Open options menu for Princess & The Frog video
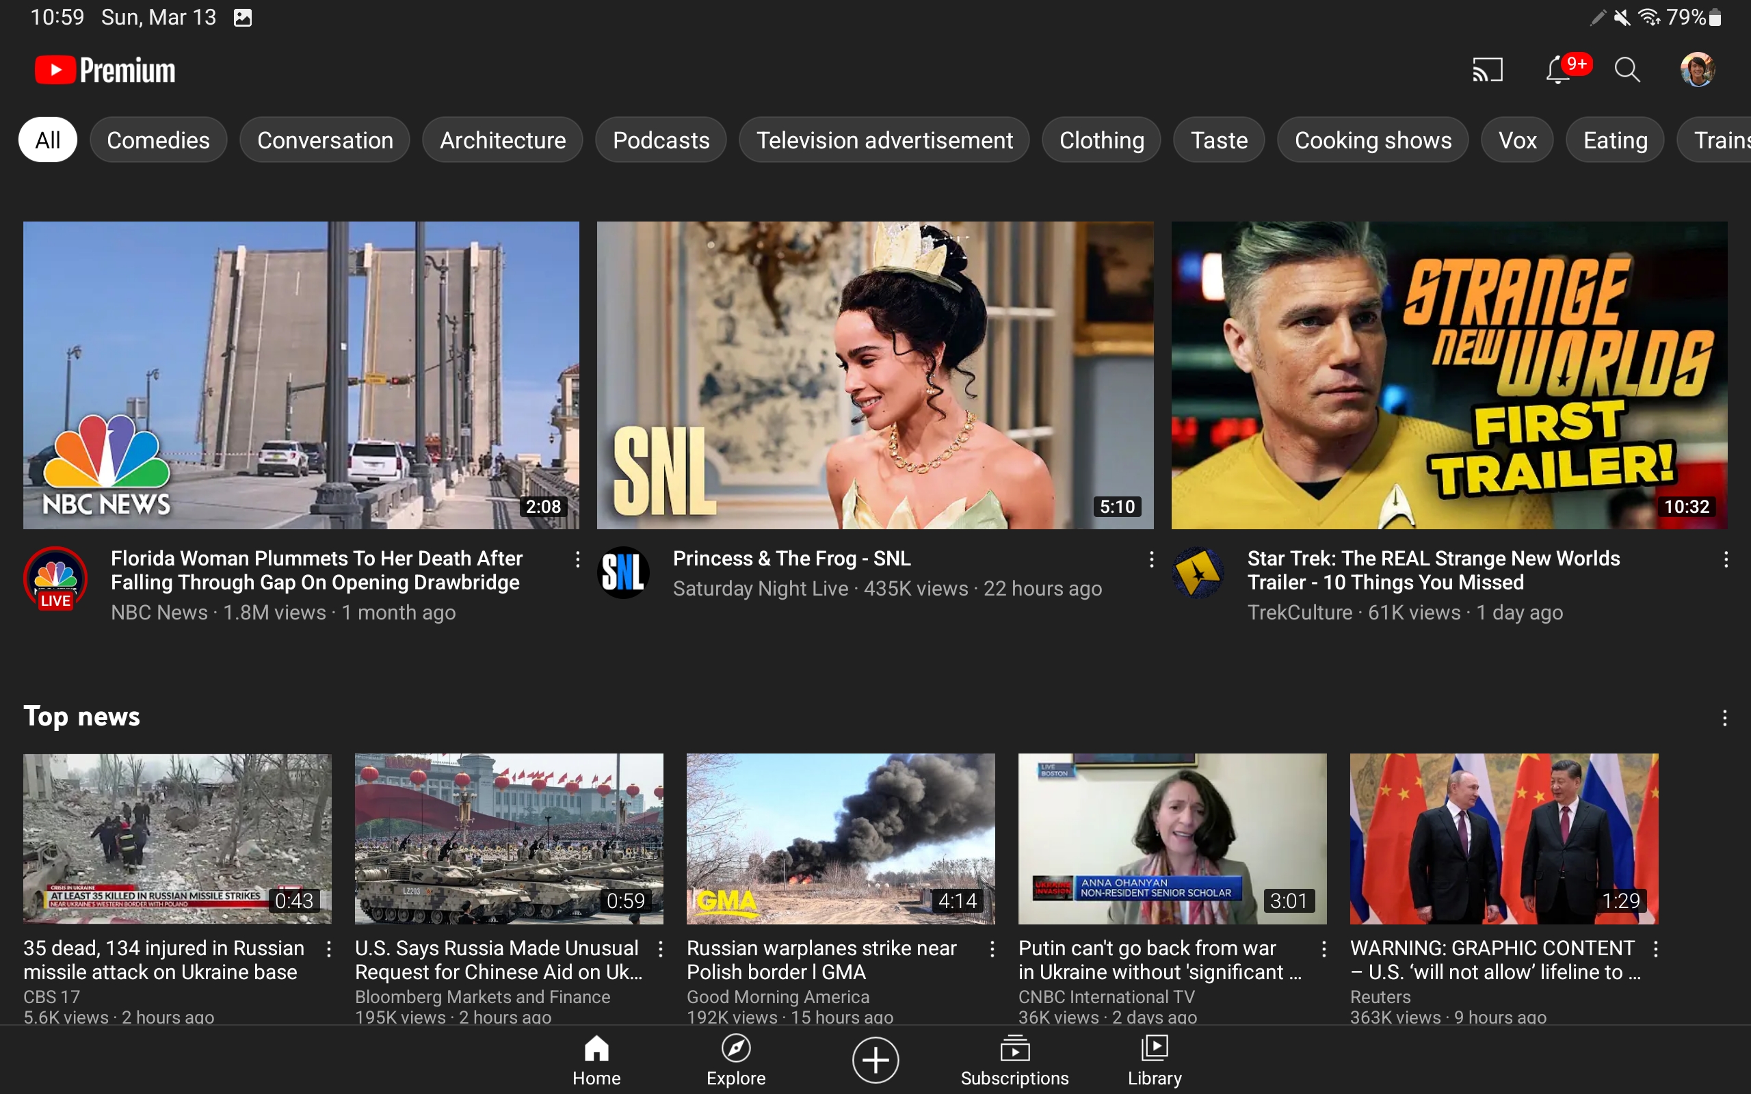The image size is (1751, 1094). pyautogui.click(x=1151, y=559)
